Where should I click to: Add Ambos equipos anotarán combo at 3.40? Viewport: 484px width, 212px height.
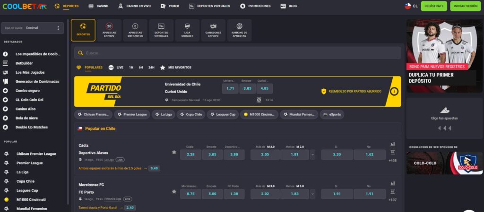click(x=155, y=169)
